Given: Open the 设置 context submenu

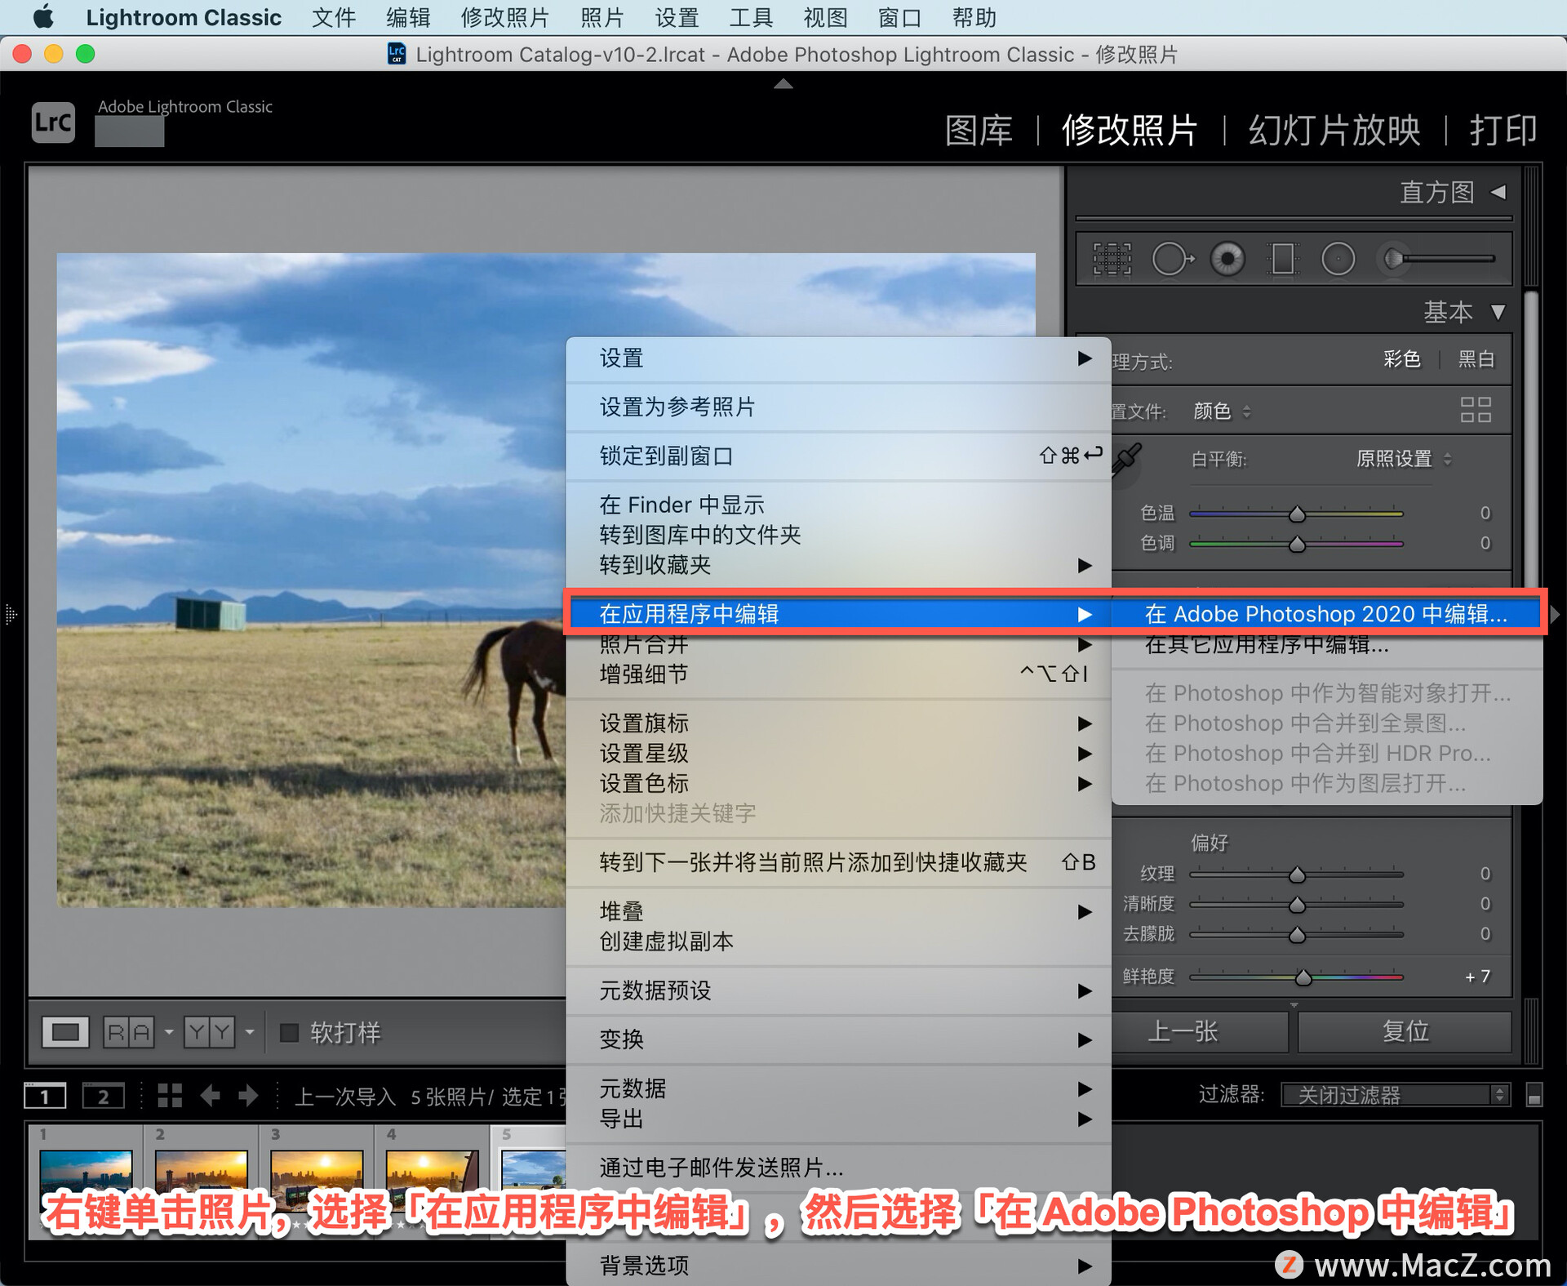Looking at the screenshot, I should pyautogui.click(x=838, y=358).
